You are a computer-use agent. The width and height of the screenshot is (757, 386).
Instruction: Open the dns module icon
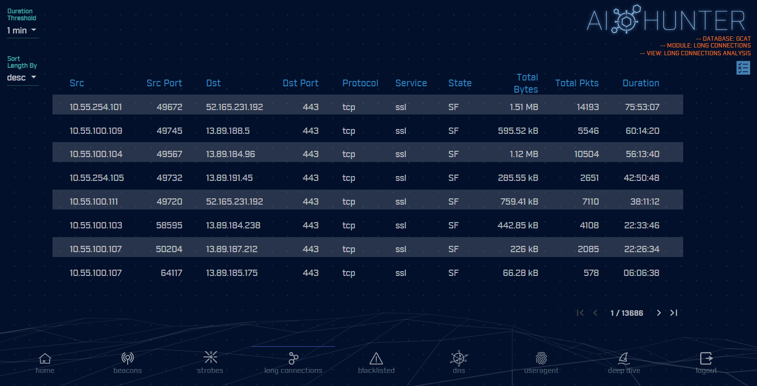tap(459, 359)
